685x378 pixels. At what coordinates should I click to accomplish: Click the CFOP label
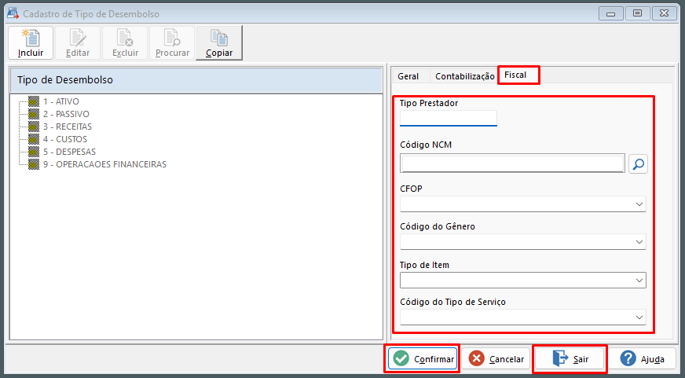click(411, 189)
